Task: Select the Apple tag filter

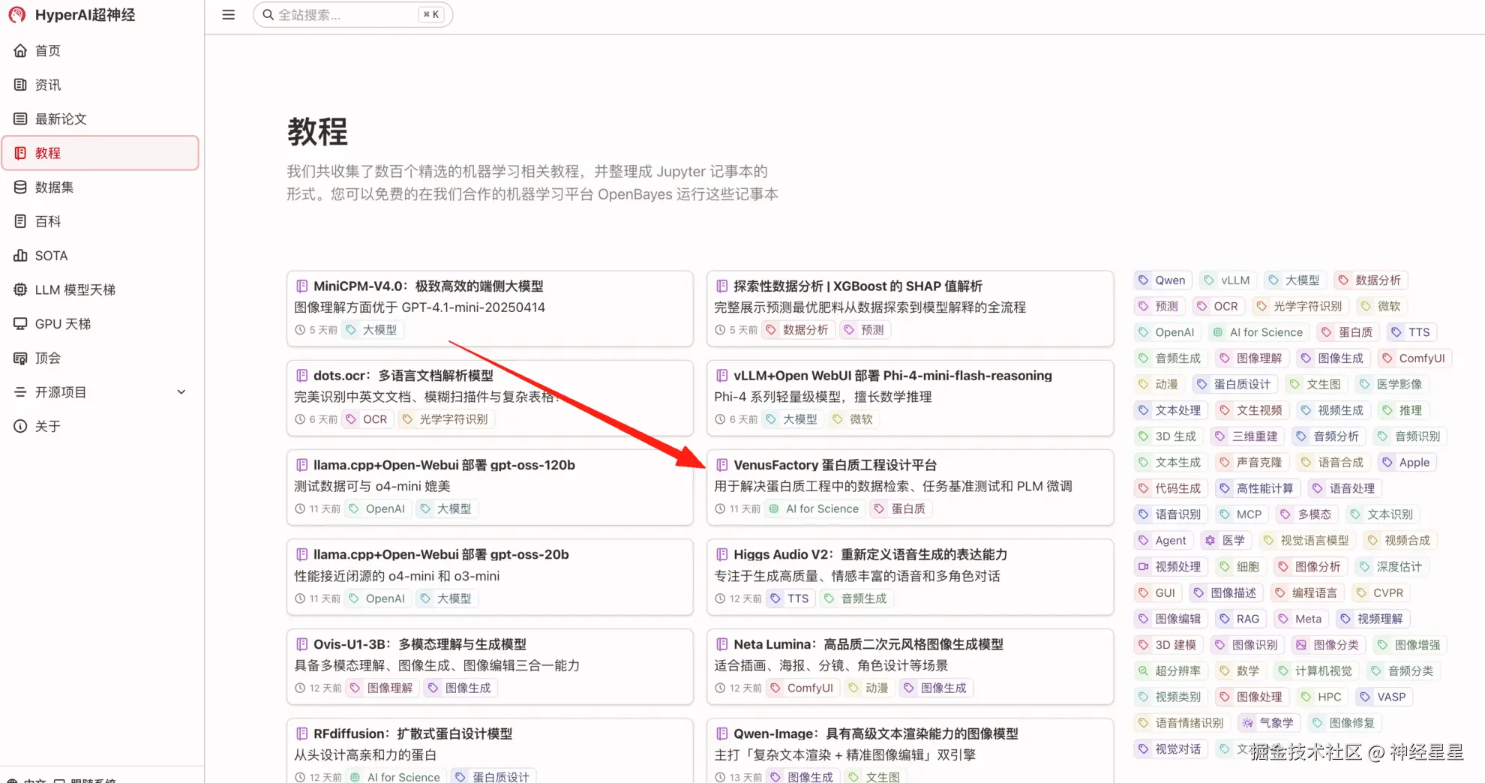Action: click(1406, 463)
